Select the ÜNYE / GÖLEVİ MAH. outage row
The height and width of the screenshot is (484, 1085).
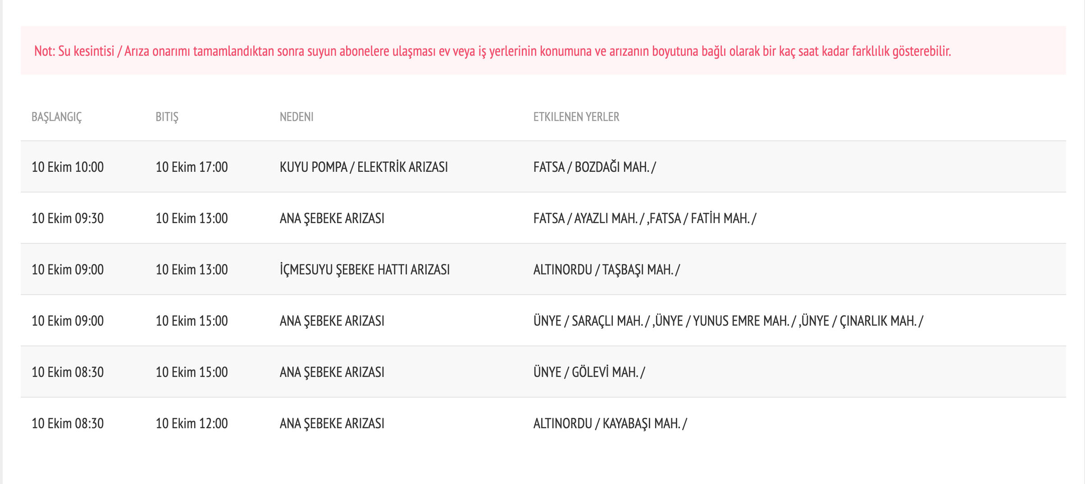coord(588,372)
